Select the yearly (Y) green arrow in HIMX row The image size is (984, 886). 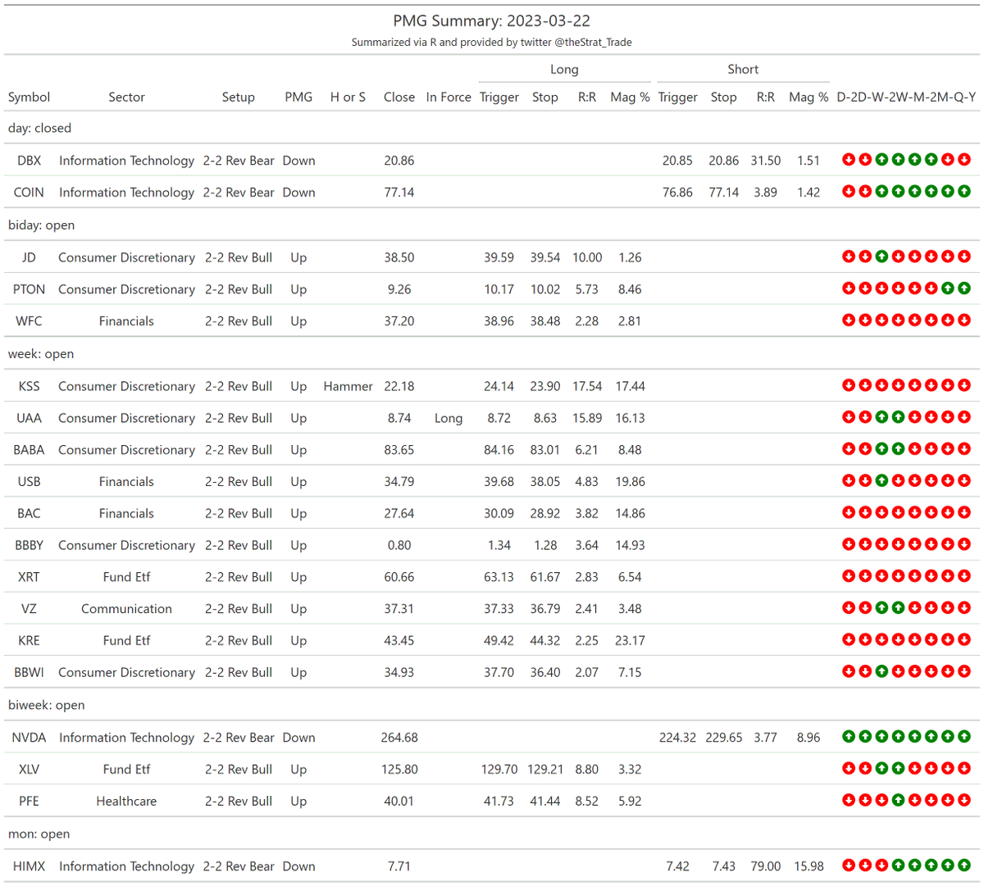coord(964,865)
